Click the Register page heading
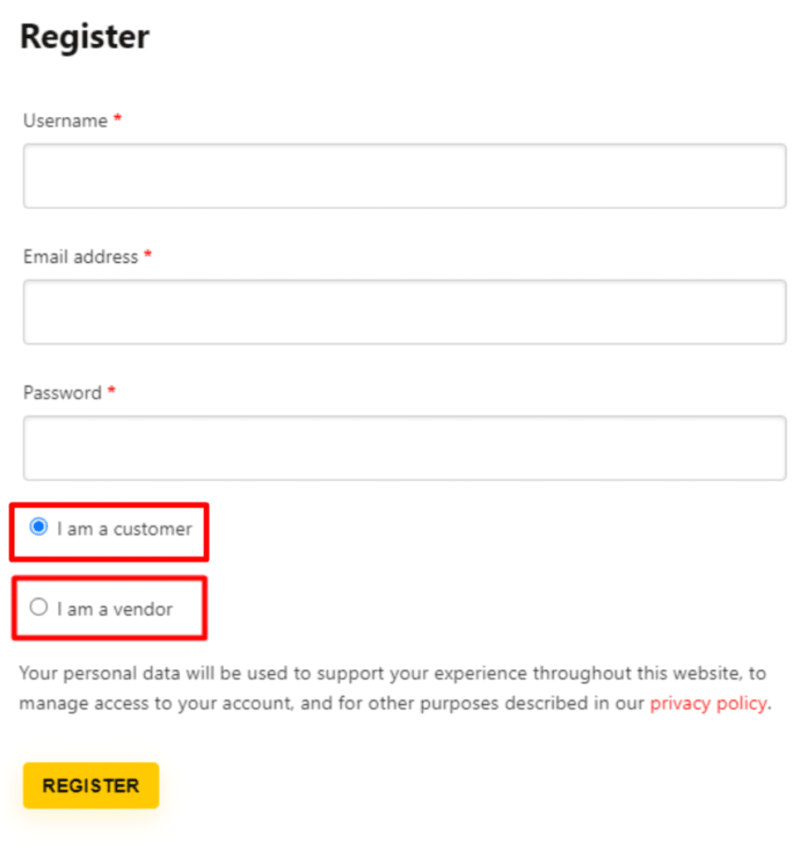808x849 pixels. (x=85, y=37)
